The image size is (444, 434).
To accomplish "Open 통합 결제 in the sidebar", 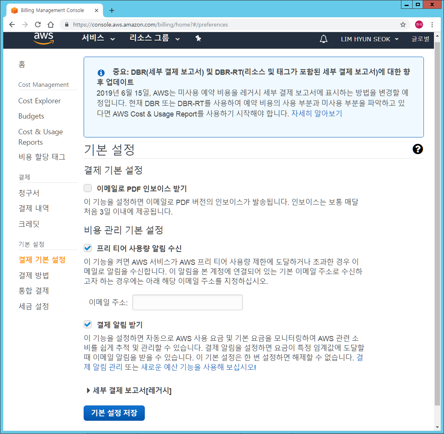I will (34, 291).
